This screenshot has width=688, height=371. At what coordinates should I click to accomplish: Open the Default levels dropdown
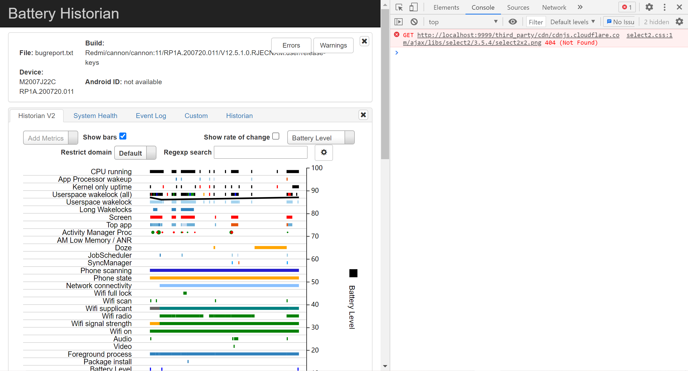coord(572,22)
